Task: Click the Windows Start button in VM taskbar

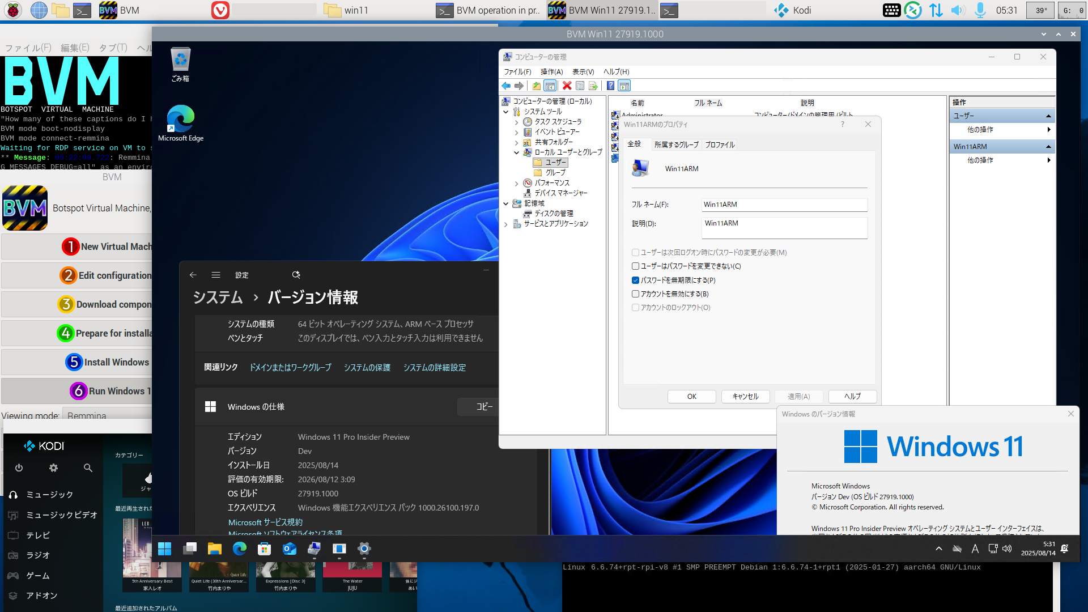Action: coord(165,549)
